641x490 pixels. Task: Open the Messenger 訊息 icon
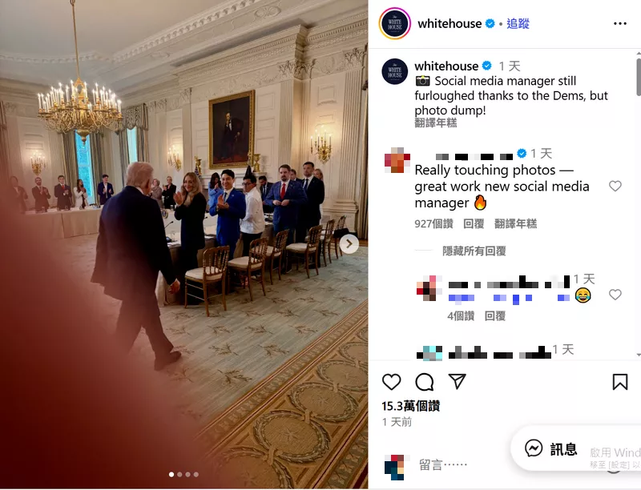pyautogui.click(x=534, y=448)
